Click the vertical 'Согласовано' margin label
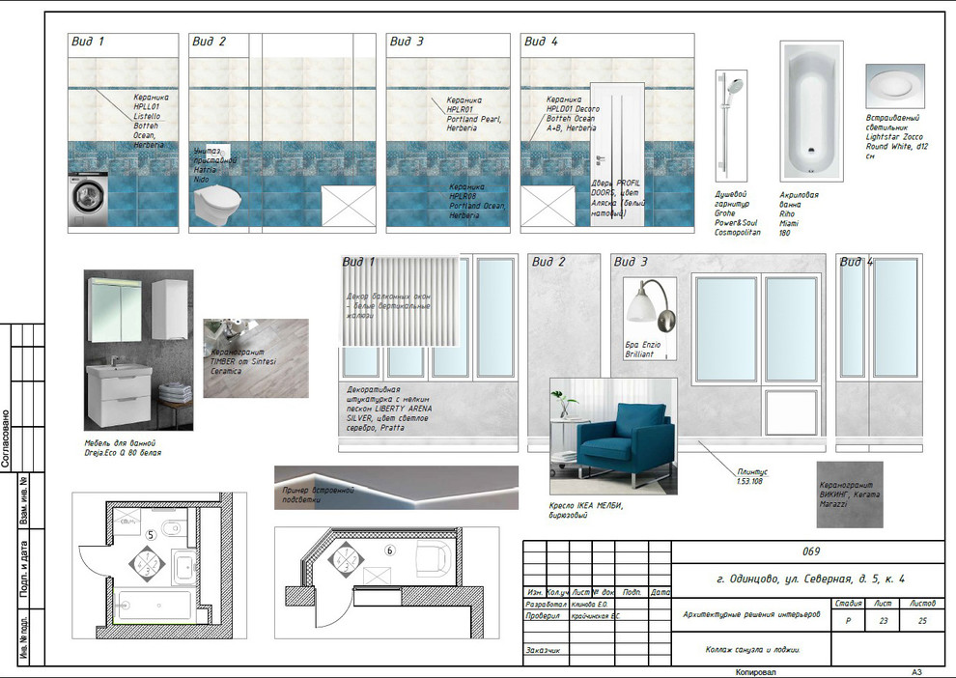The height and width of the screenshot is (678, 956). (x=7, y=438)
